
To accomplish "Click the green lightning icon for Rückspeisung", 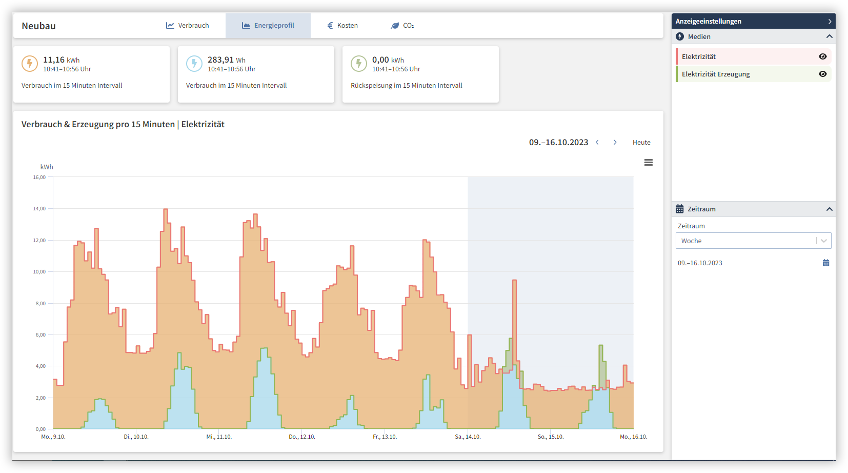I will click(359, 64).
